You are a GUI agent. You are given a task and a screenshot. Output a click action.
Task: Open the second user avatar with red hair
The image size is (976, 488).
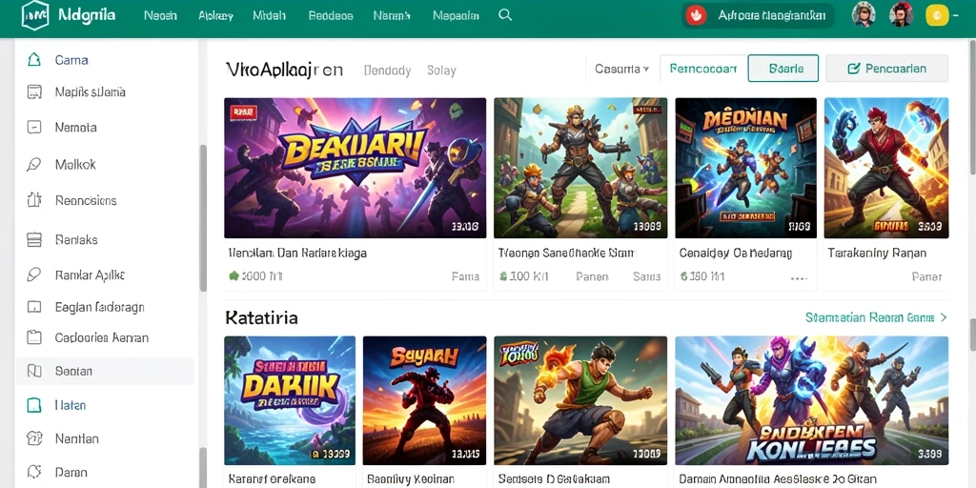[901, 15]
